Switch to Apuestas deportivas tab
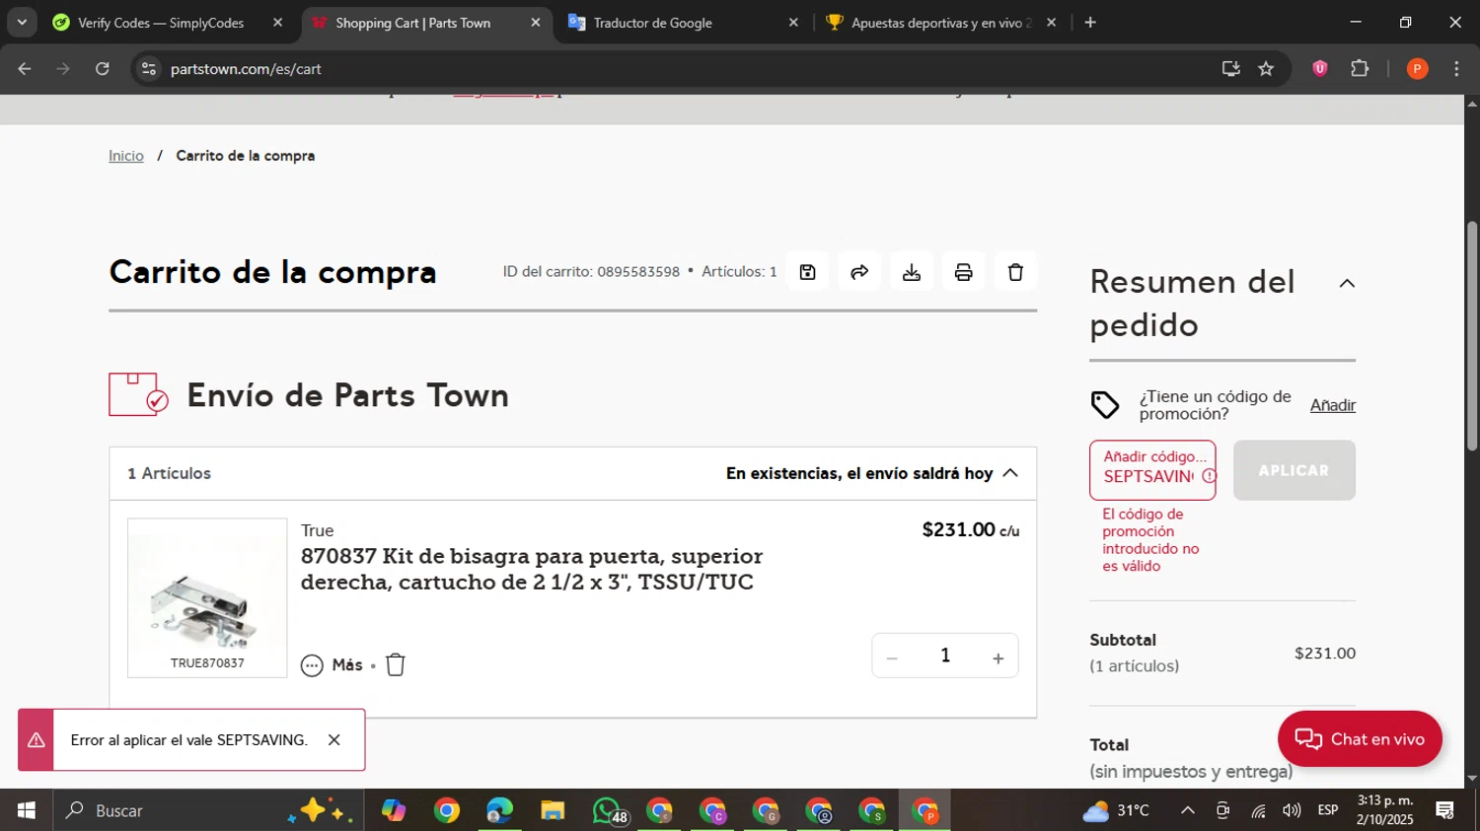Screen dimensions: 1480x831 click(x=941, y=23)
